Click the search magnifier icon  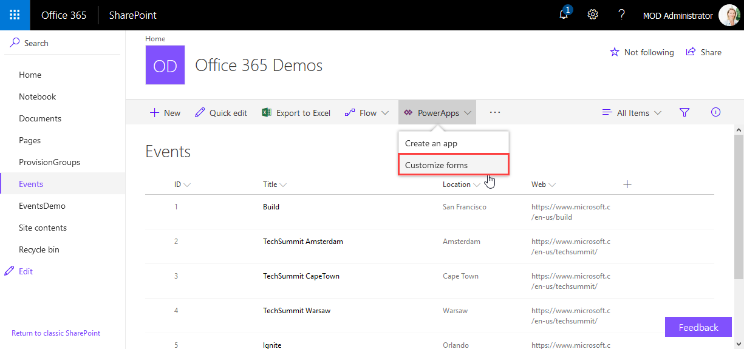tap(15, 42)
